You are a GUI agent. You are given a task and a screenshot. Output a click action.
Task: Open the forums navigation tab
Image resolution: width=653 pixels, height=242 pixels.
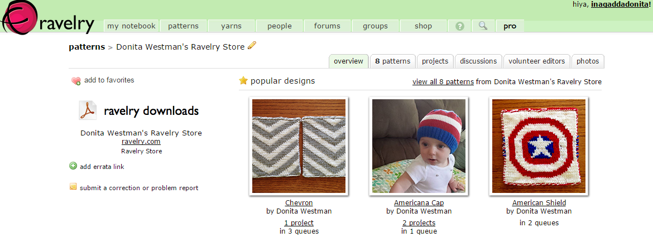[x=327, y=26]
